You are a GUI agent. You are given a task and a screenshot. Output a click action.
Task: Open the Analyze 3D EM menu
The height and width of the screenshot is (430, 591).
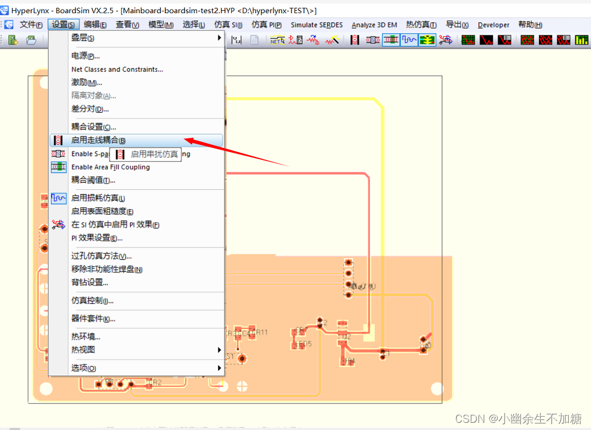(374, 25)
